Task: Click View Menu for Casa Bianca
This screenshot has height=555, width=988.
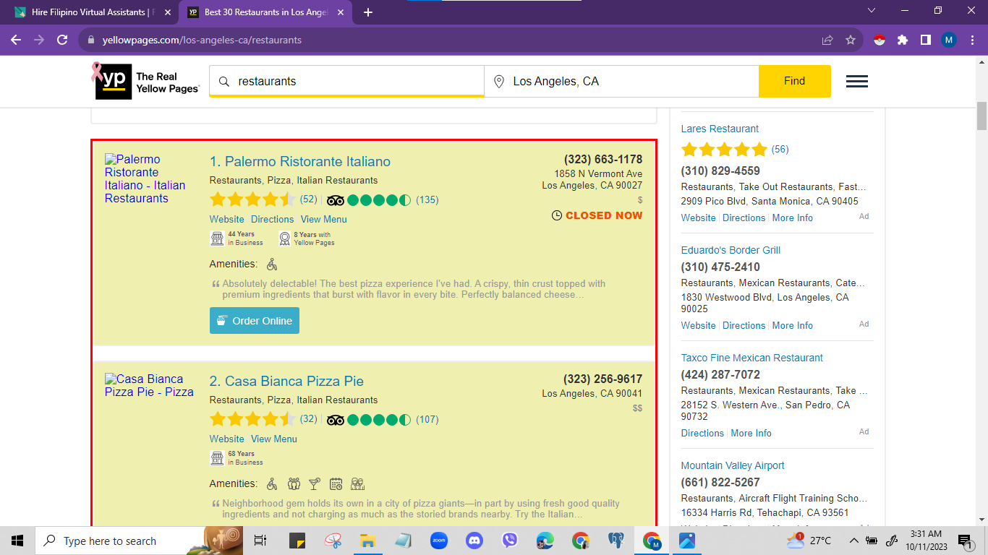Action: 274,439
